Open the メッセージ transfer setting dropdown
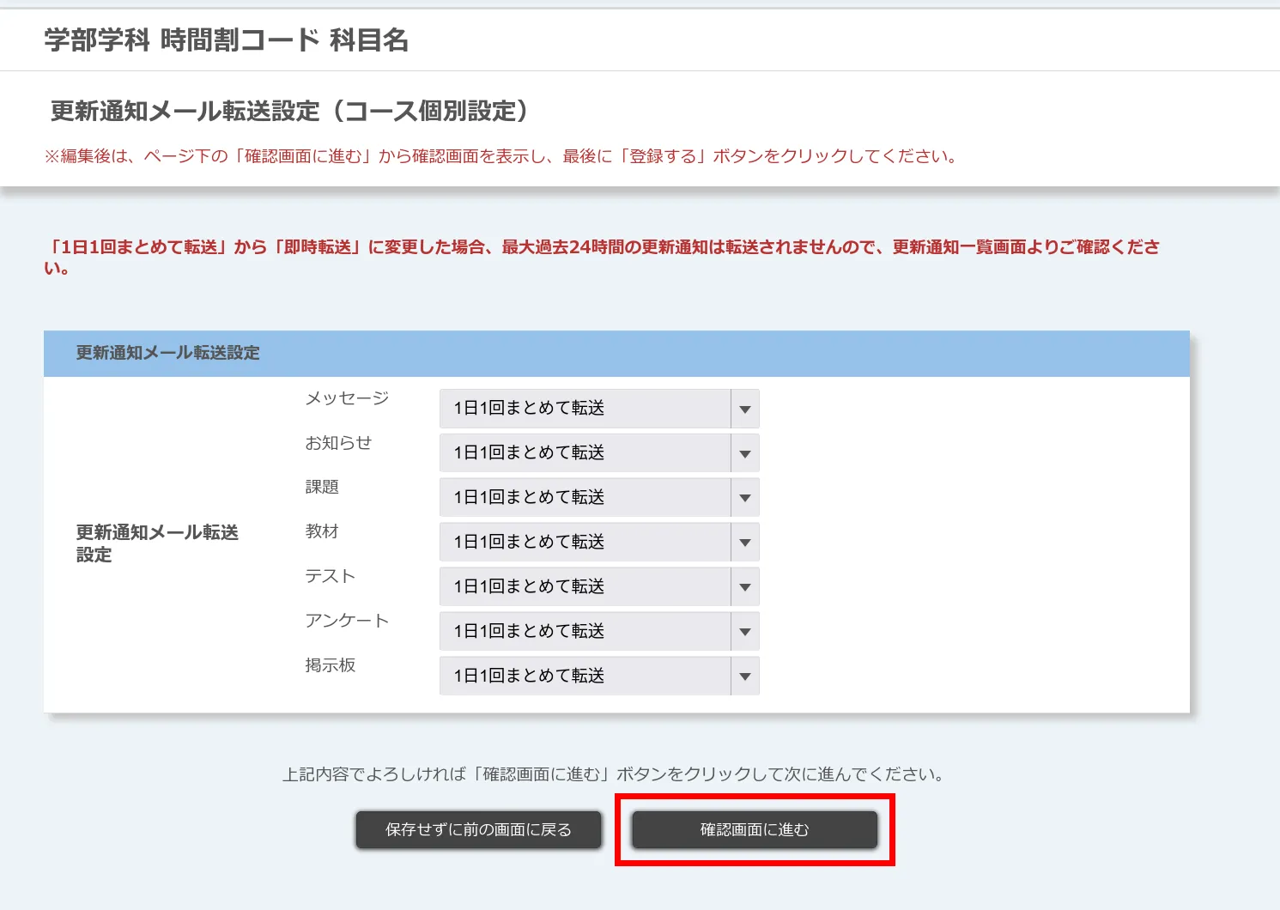 [598, 408]
